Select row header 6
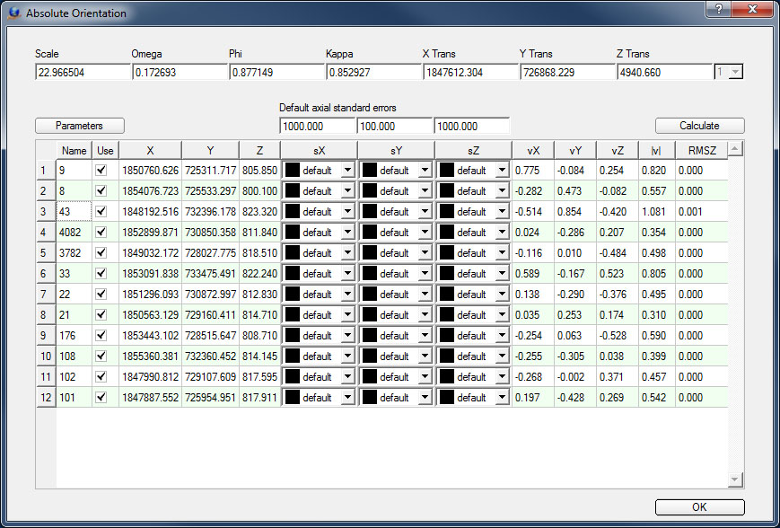Image resolution: width=780 pixels, height=528 pixels. click(x=46, y=274)
